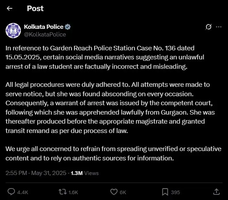Viewport: 228px width, 200px height.
Task: Click the Post page heading
Action: point(35,9)
